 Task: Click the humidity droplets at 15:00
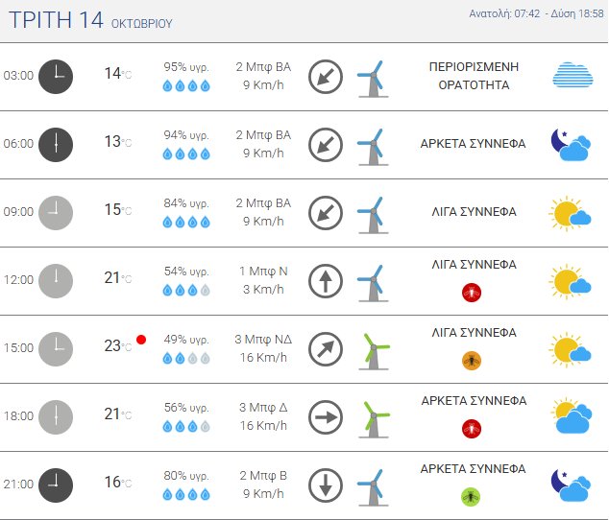coord(185,359)
